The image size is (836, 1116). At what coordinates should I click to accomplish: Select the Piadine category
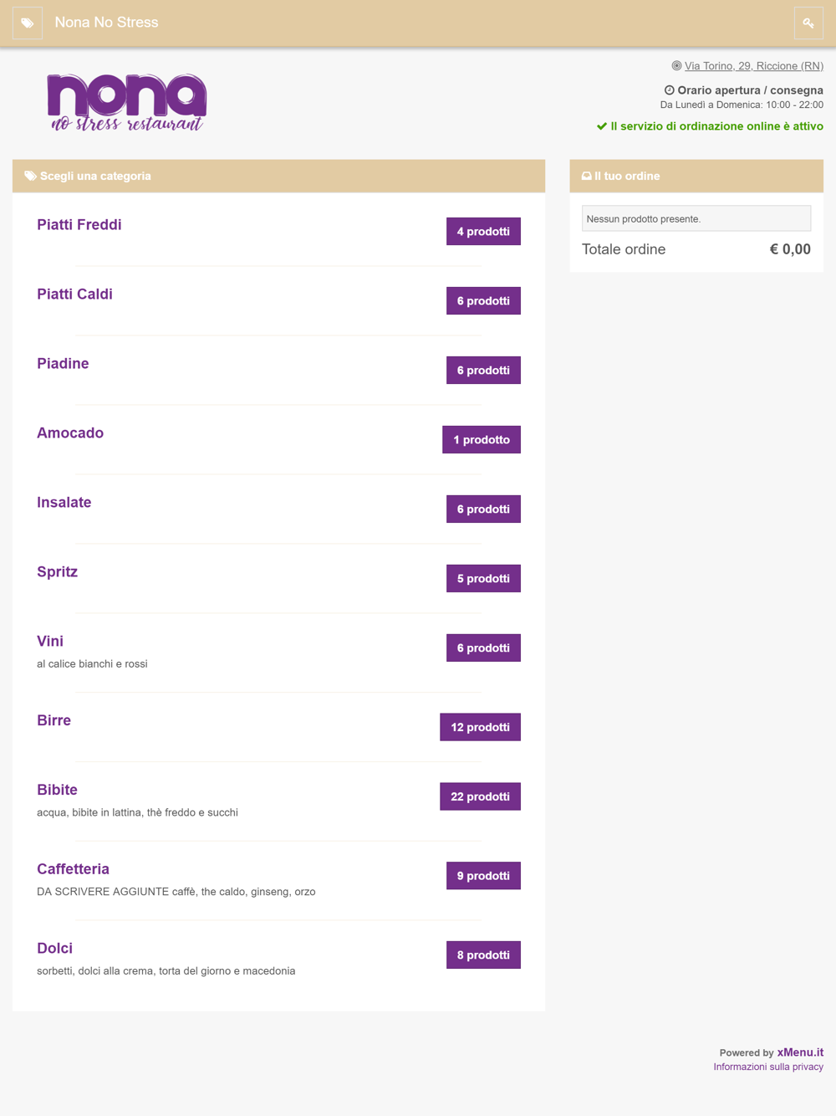[63, 364]
